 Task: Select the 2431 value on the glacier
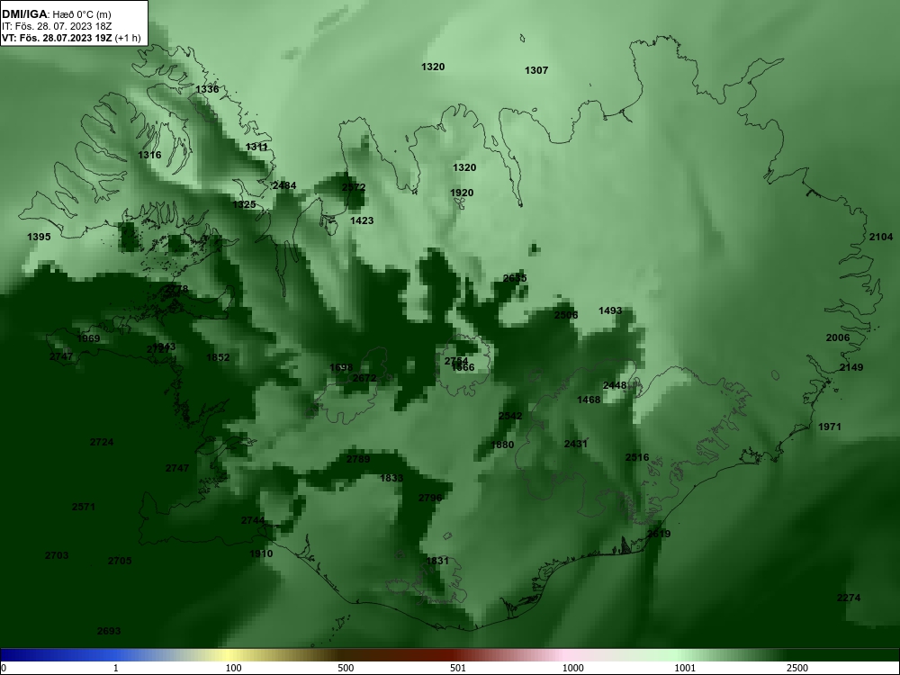(x=576, y=443)
